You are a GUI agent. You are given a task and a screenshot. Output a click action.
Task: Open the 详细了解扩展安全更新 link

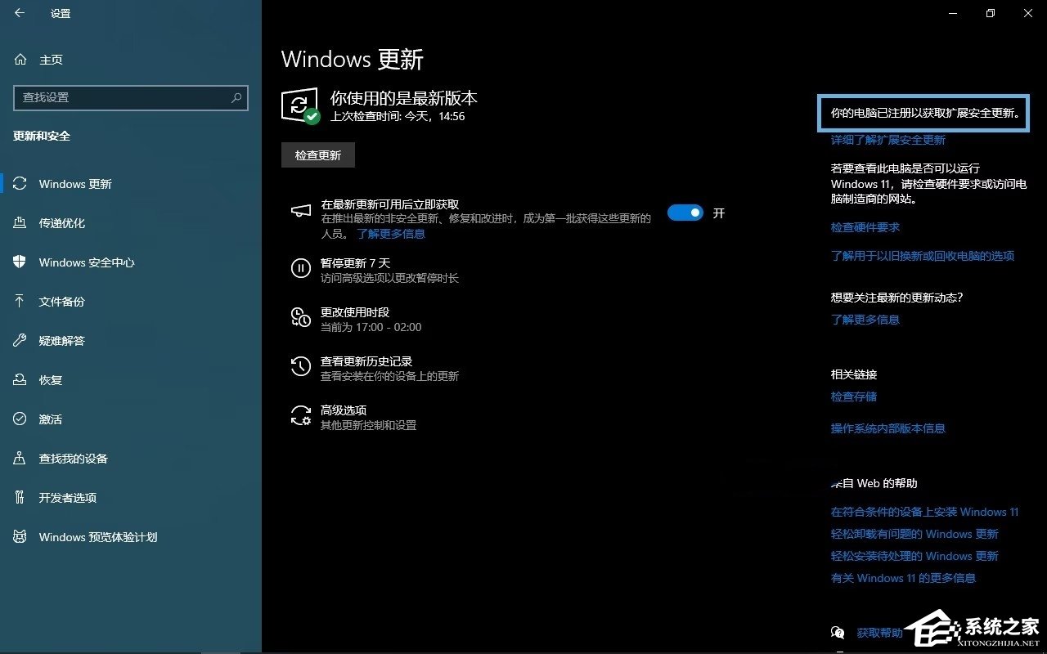tap(888, 140)
